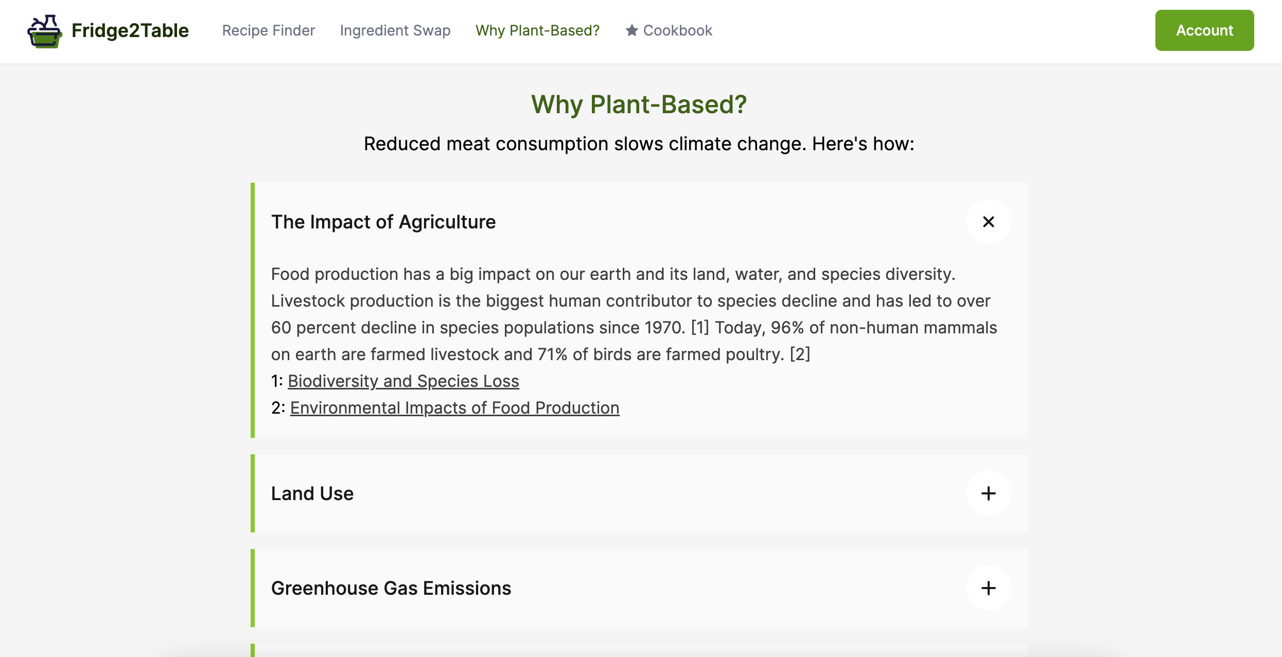Expand Land Use with its plus icon
The image size is (1282, 657).
point(988,493)
